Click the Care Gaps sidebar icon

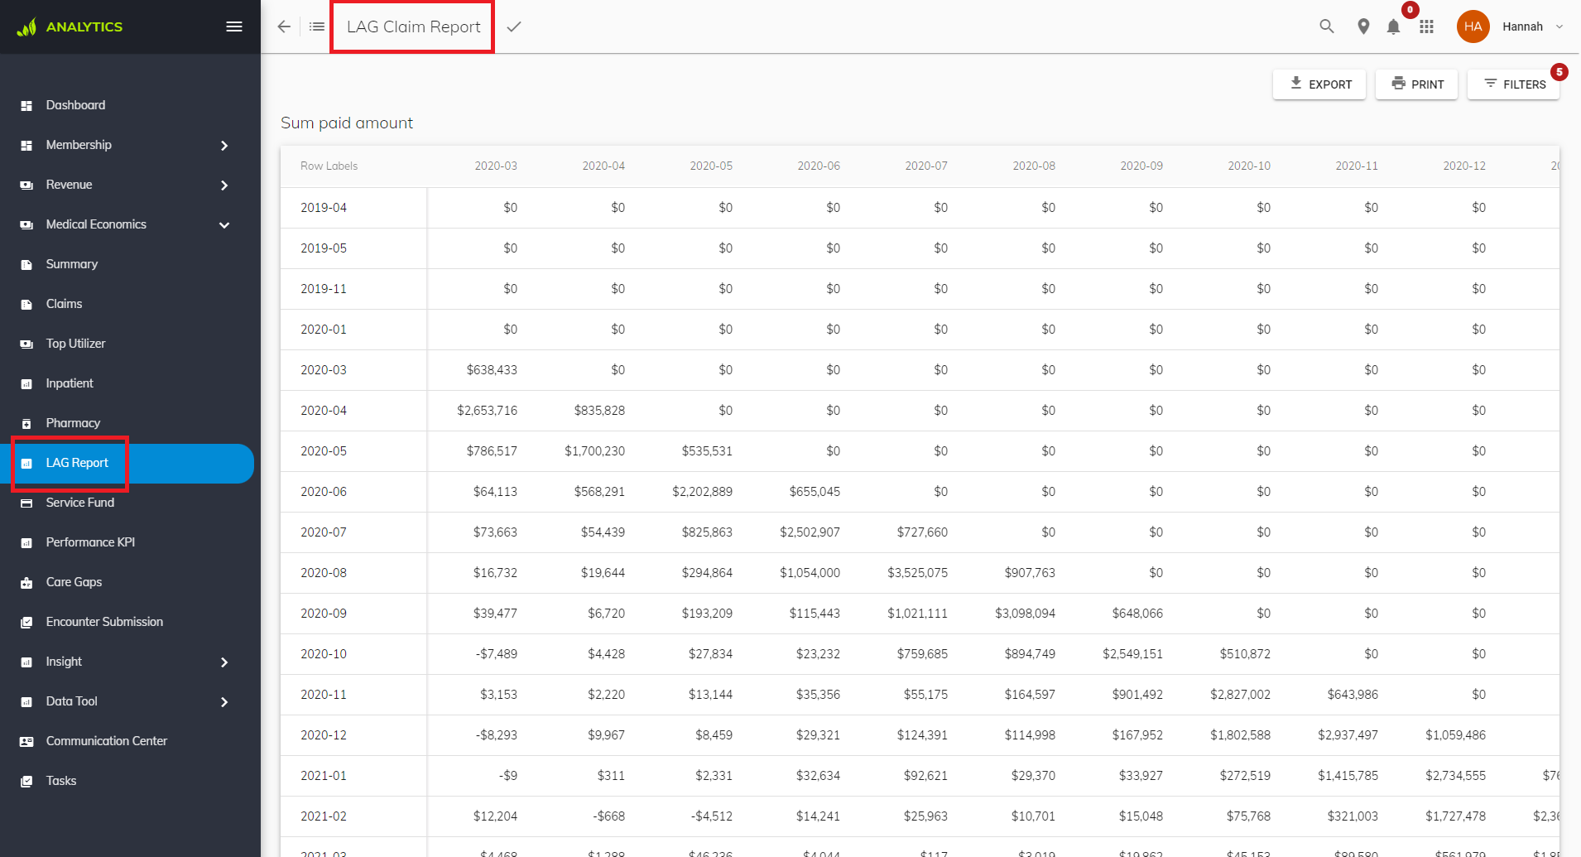pyautogui.click(x=26, y=582)
